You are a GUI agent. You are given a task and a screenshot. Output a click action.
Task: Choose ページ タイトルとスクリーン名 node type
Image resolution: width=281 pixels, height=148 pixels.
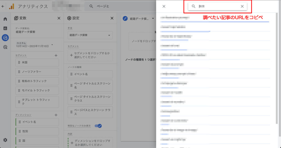coord(90,85)
